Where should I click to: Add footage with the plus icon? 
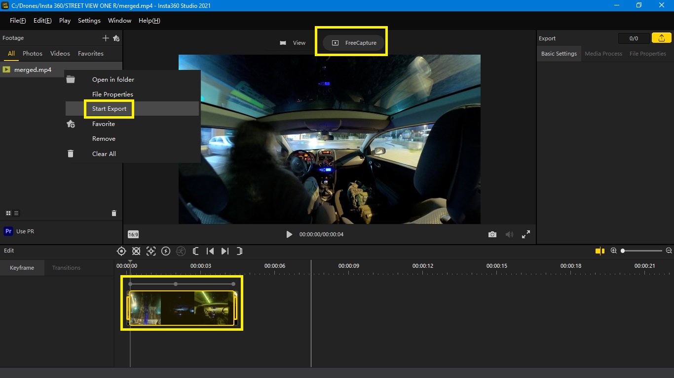[105, 38]
